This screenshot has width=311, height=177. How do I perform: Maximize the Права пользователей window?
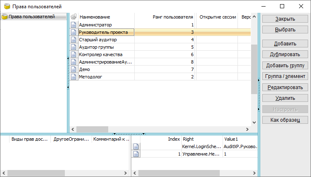pyautogui.click(x=282, y=6)
